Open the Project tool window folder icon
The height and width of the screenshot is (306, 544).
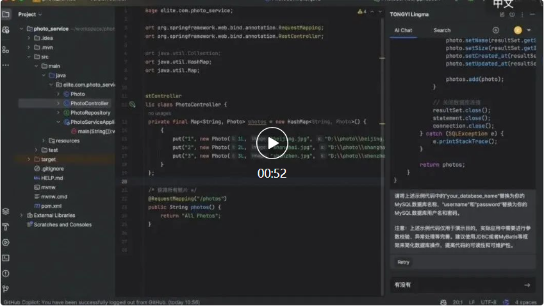(x=6, y=14)
